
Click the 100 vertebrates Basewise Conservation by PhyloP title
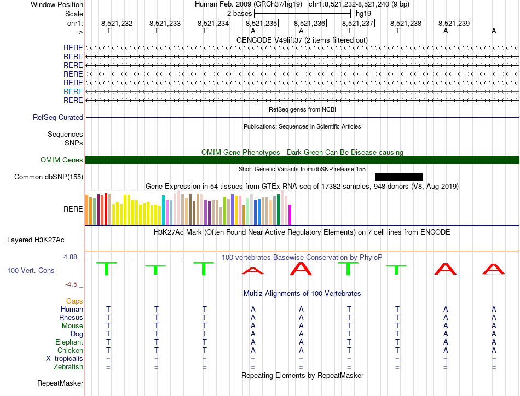[302, 257]
